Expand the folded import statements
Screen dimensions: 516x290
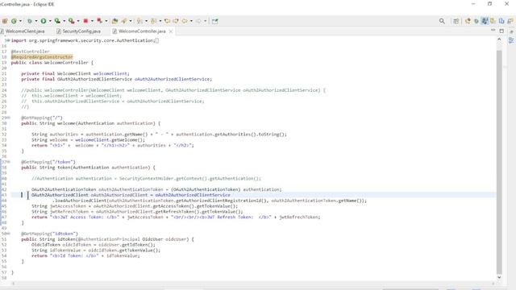[x=8, y=40]
